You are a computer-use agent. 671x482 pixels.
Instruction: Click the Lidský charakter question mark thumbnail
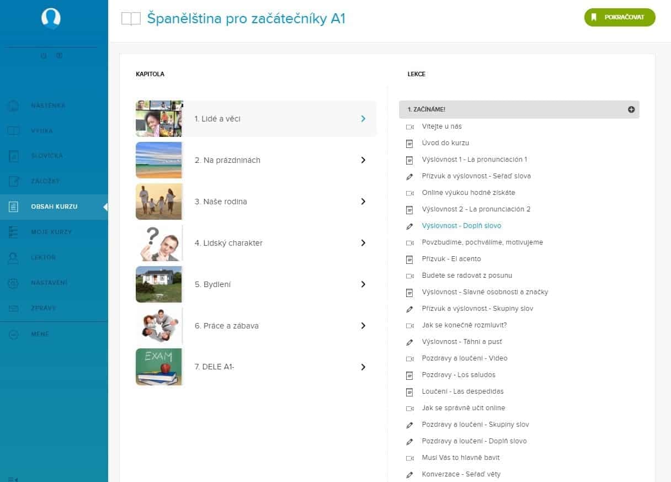coord(159,243)
